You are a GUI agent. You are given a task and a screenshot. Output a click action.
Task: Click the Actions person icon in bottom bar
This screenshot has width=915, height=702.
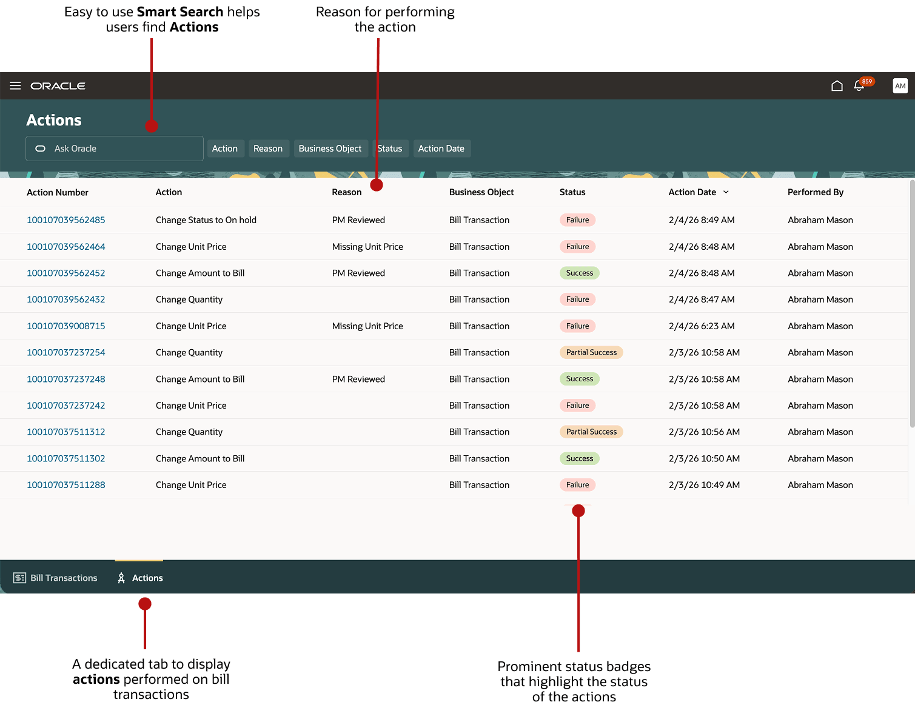click(121, 577)
